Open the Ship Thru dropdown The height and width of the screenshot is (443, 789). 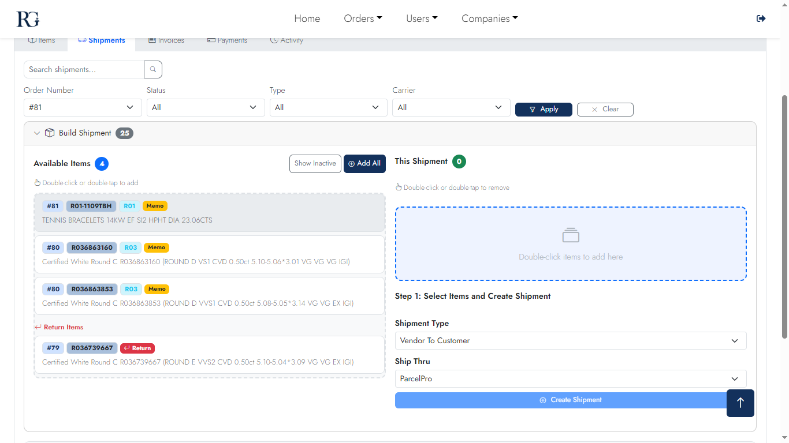[x=570, y=378]
